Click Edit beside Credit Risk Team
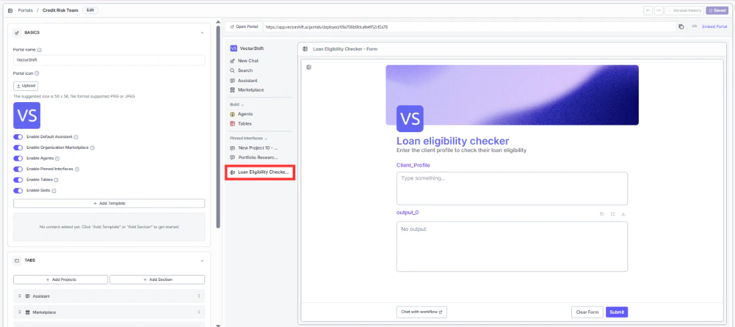 click(x=90, y=10)
